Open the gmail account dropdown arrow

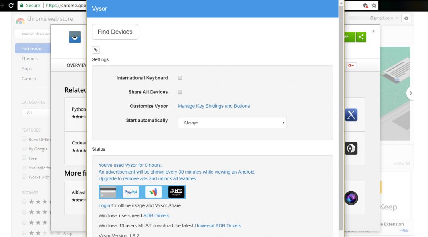(396, 18)
